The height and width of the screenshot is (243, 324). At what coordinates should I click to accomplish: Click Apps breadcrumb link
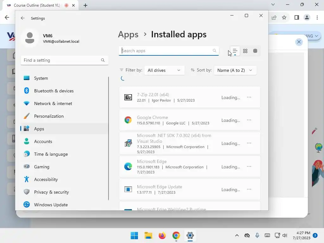coord(128,34)
